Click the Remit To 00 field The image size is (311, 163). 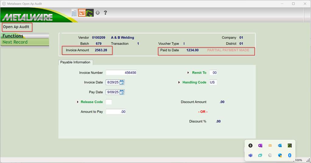[213, 73]
